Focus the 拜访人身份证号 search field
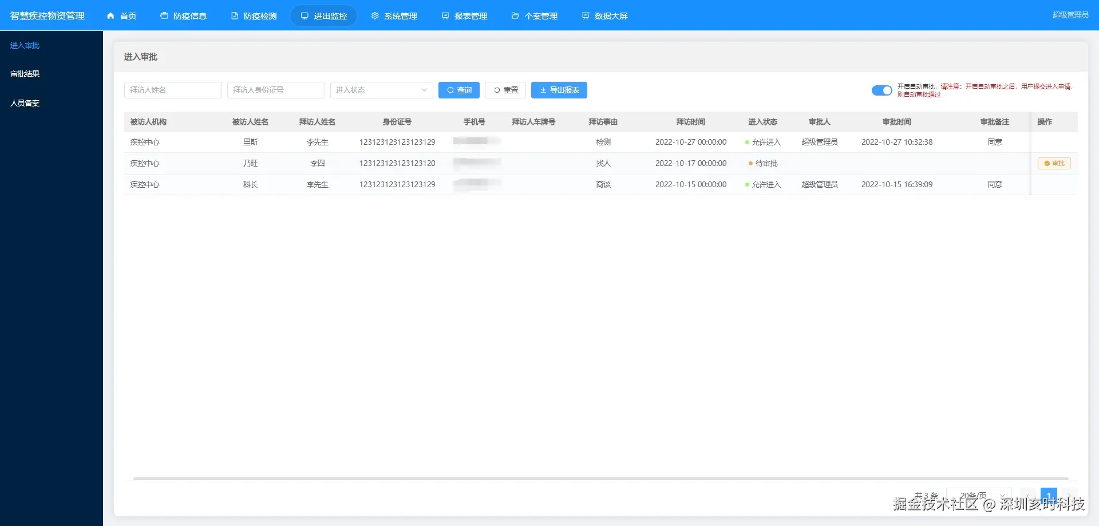The width and height of the screenshot is (1099, 526). [276, 90]
